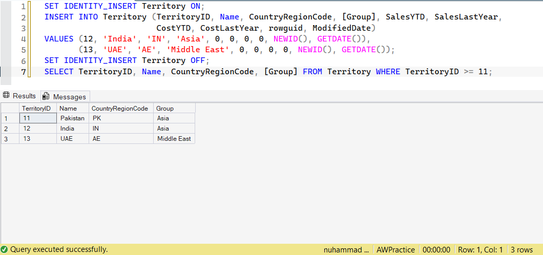Click the WHERE keyword on line 7

point(388,72)
